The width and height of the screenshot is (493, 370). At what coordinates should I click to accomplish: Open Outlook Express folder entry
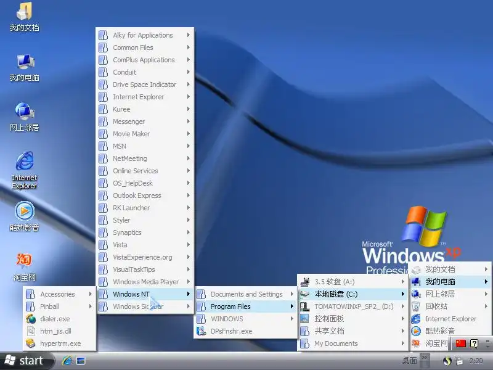point(145,195)
